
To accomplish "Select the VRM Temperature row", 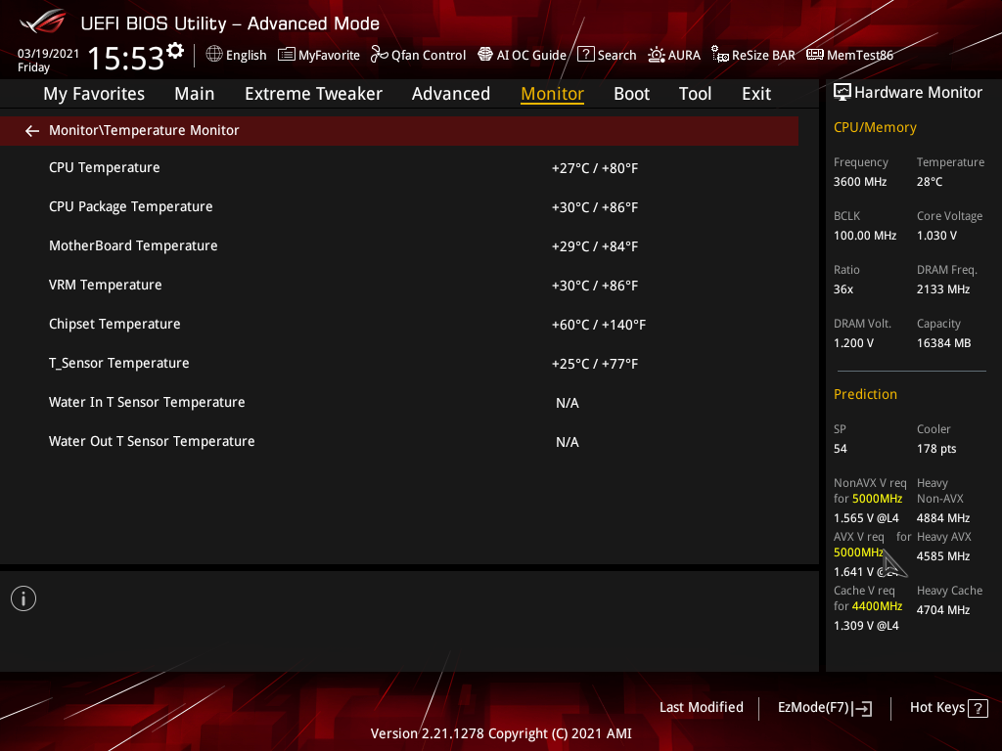I will click(x=399, y=285).
